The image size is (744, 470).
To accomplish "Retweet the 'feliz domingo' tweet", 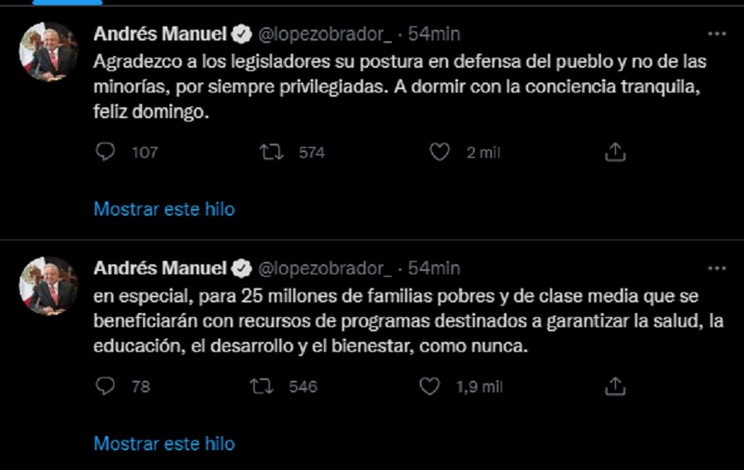I will pyautogui.click(x=269, y=152).
